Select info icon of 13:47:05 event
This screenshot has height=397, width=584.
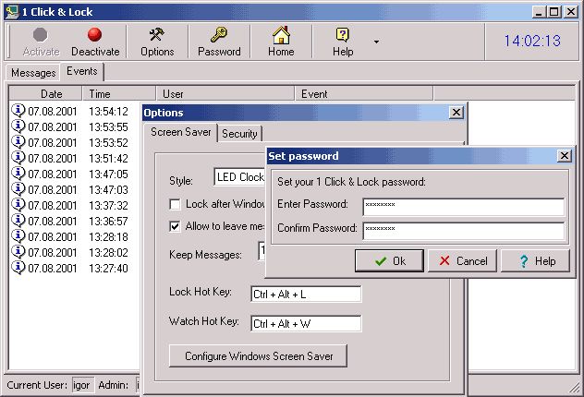coord(18,173)
